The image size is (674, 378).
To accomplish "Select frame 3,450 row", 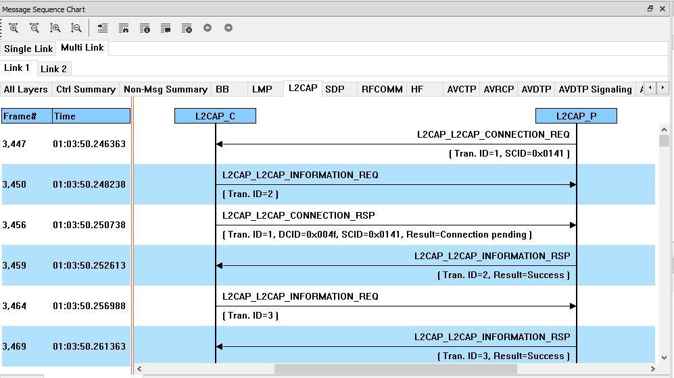I will pos(329,184).
